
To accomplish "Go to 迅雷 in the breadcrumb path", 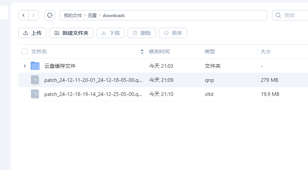I will [x=92, y=15].
